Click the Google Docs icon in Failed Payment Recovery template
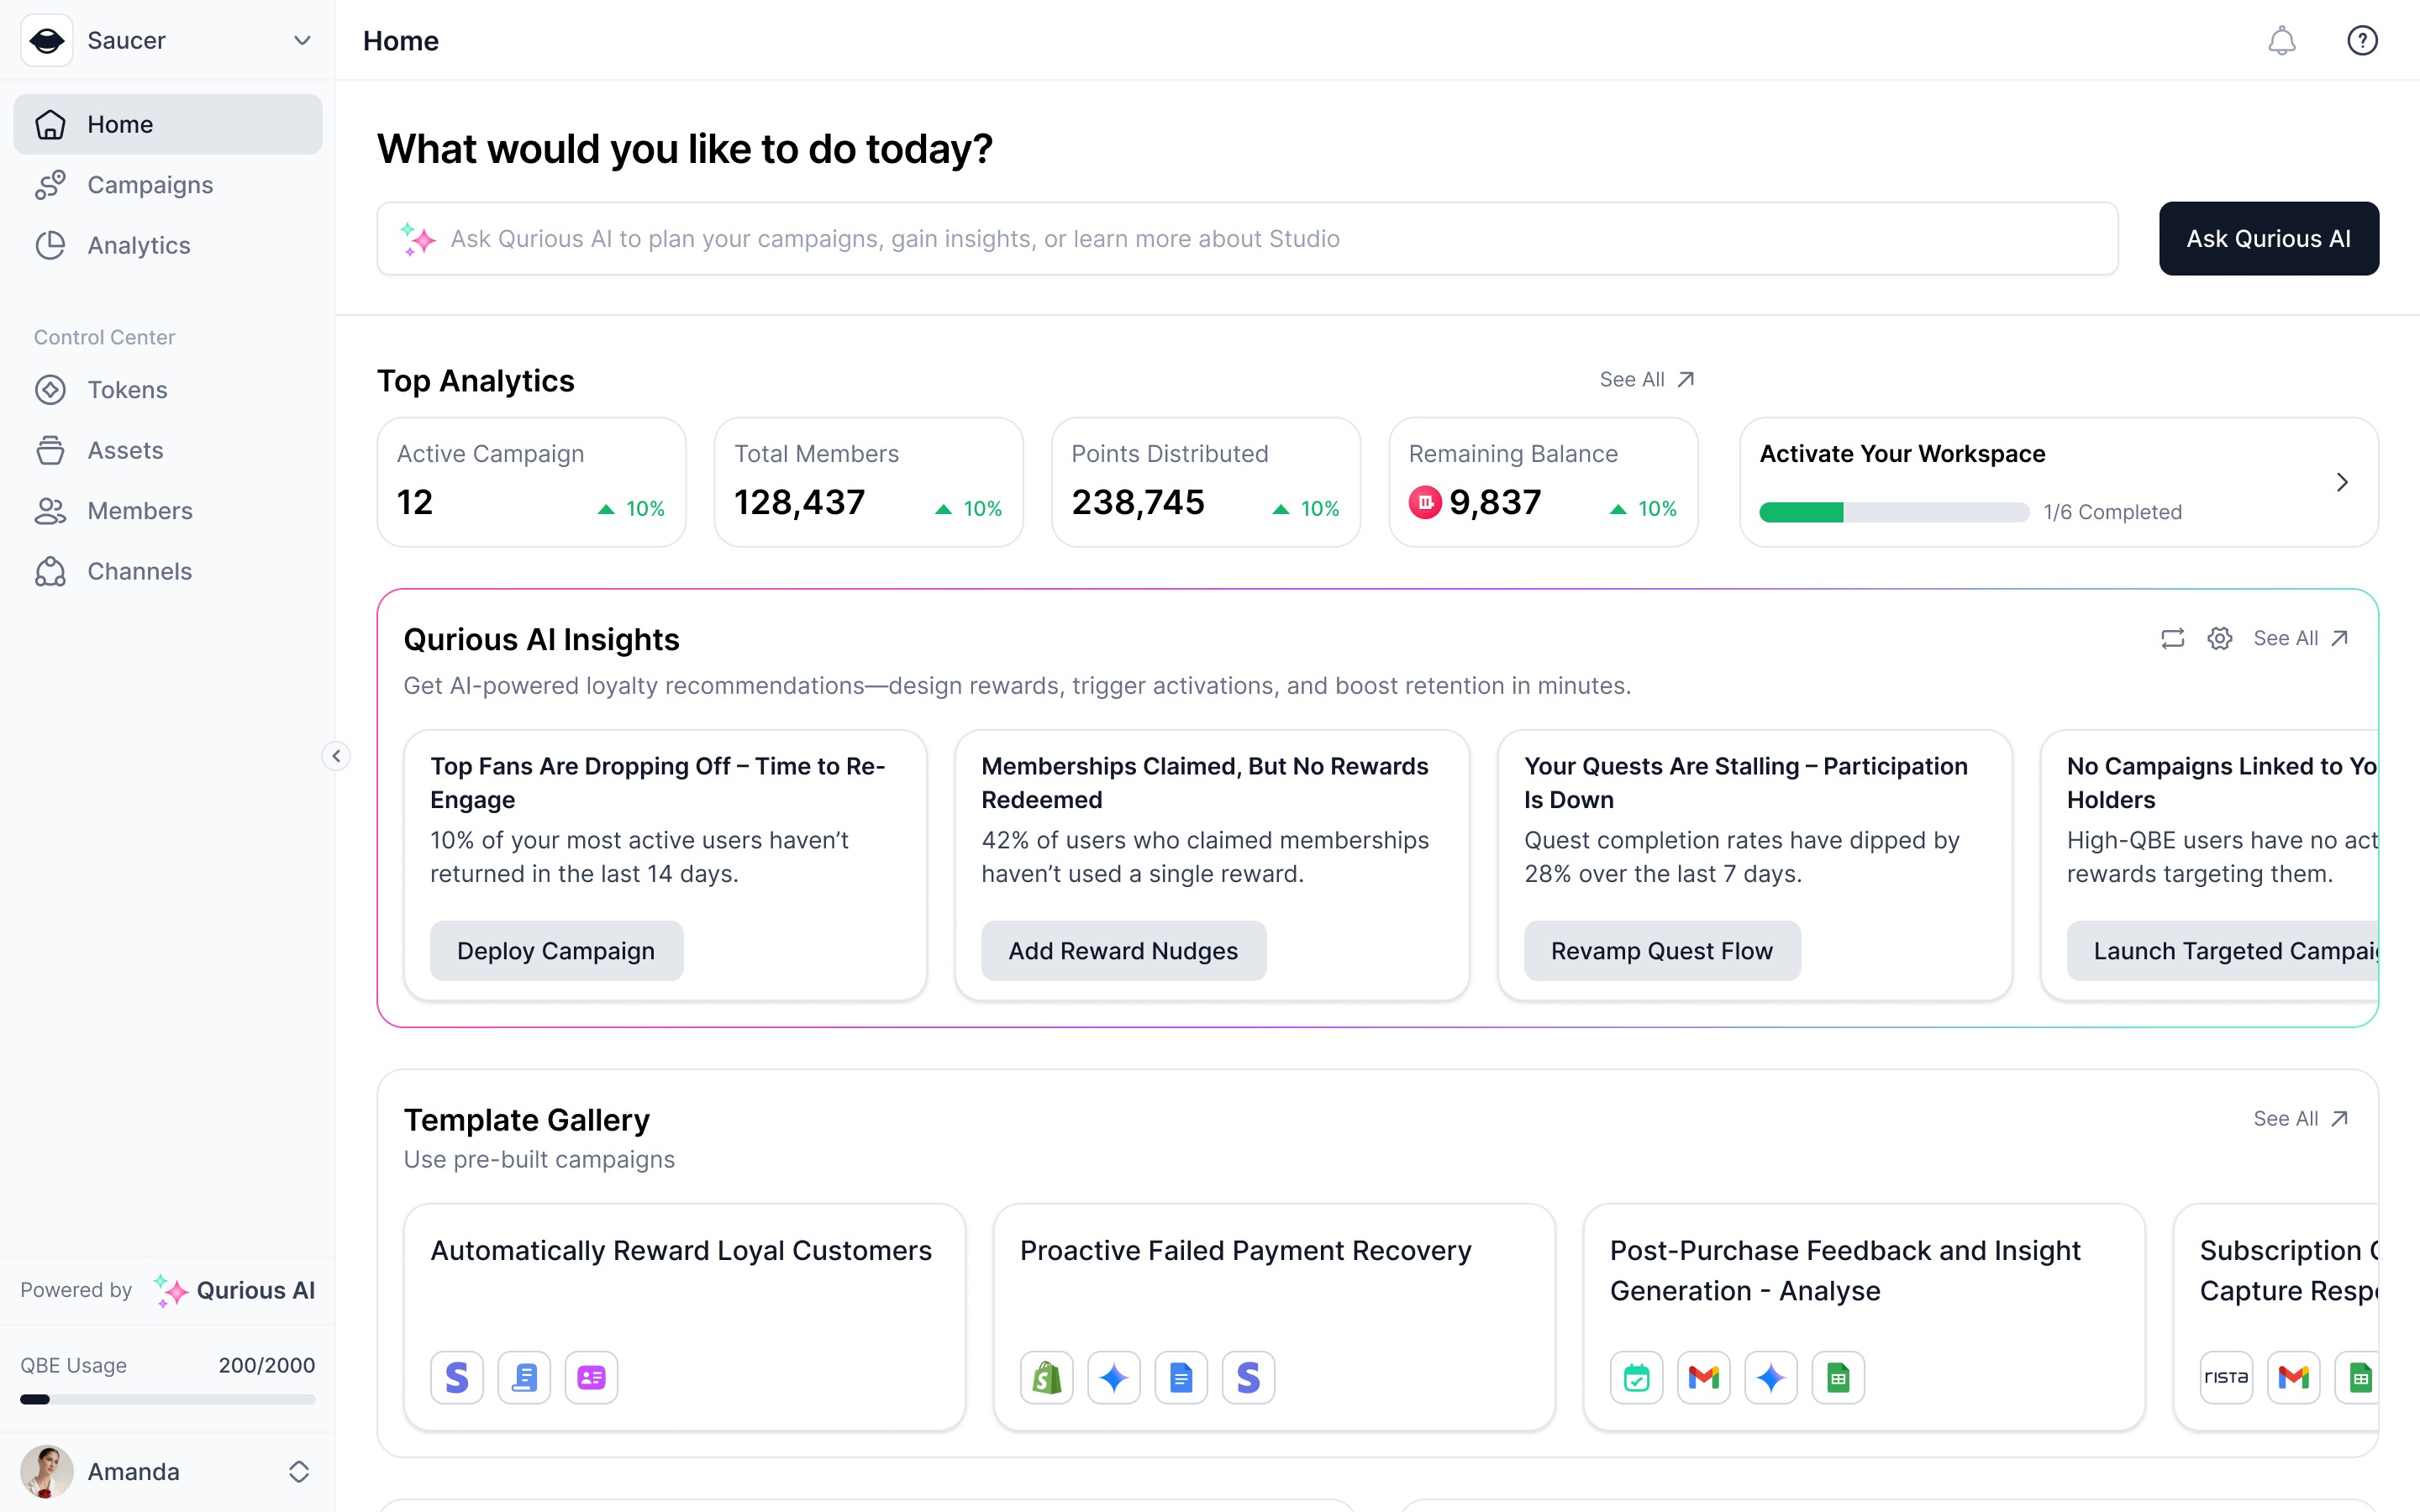This screenshot has height=1512, width=2420. [x=1181, y=1378]
